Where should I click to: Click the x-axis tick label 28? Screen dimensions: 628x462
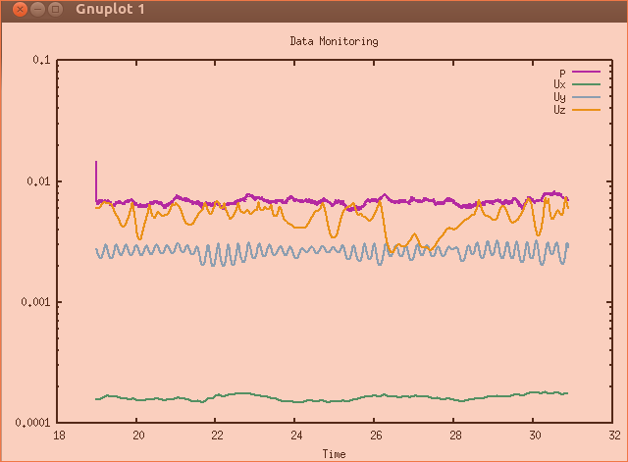[x=455, y=436]
